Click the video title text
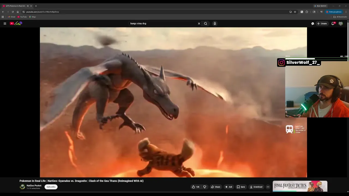 82,181
